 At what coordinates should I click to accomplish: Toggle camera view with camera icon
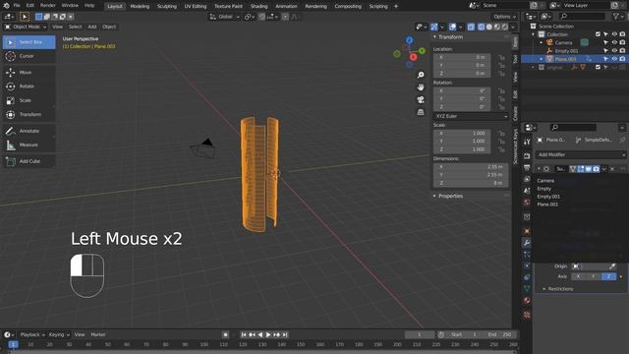click(421, 99)
